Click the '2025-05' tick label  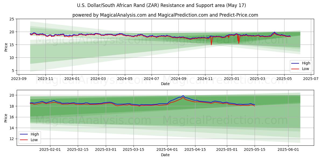click(x=284, y=79)
